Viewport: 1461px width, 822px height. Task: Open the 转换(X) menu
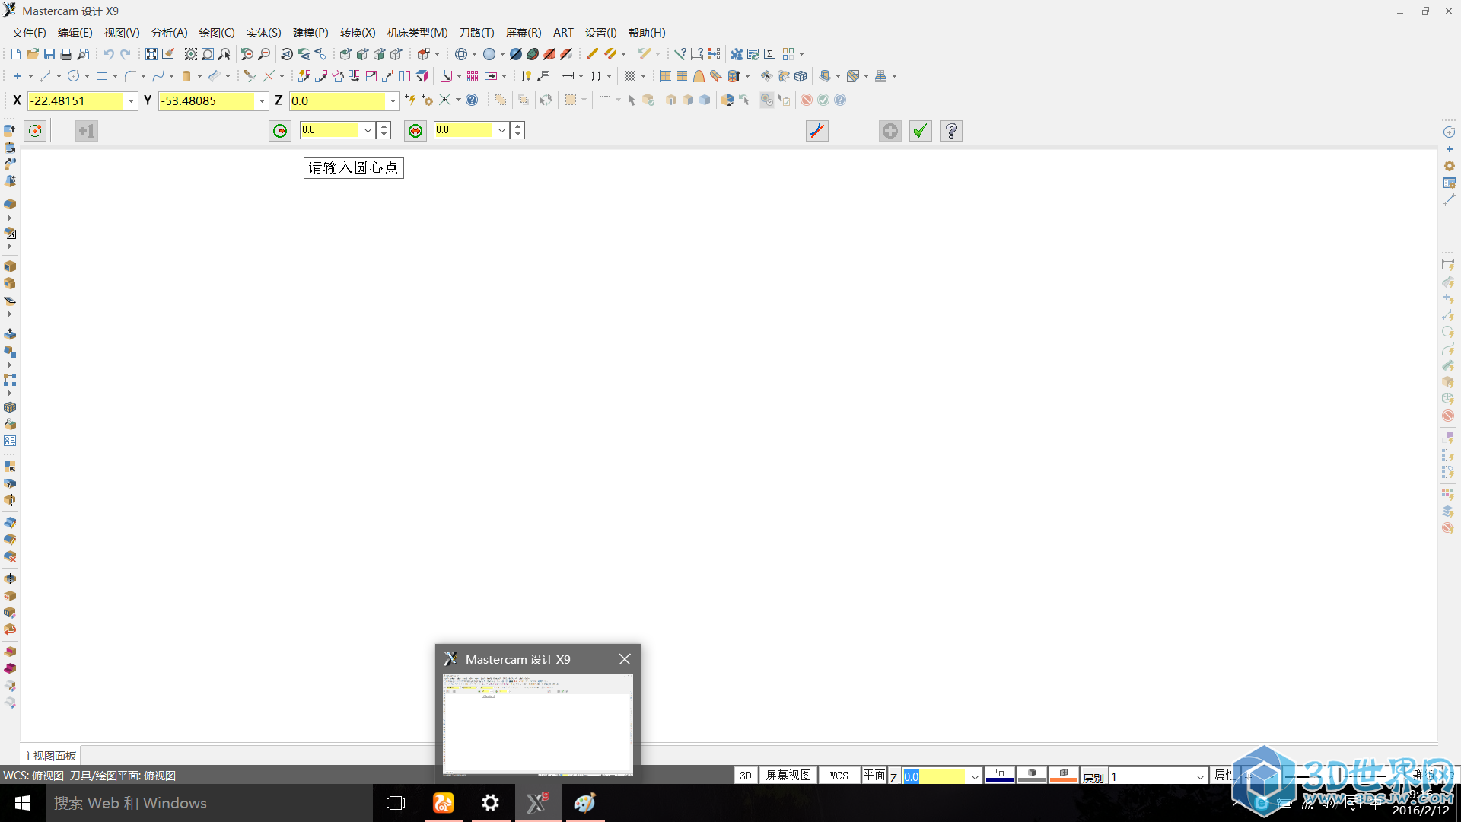(x=358, y=33)
